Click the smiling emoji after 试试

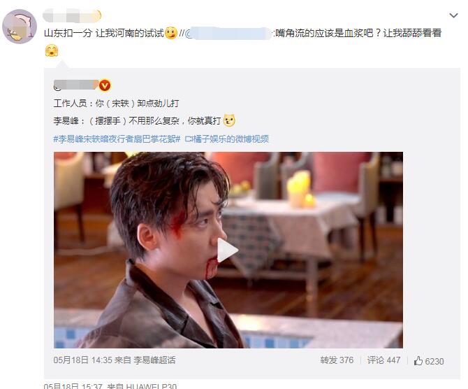[171, 33]
